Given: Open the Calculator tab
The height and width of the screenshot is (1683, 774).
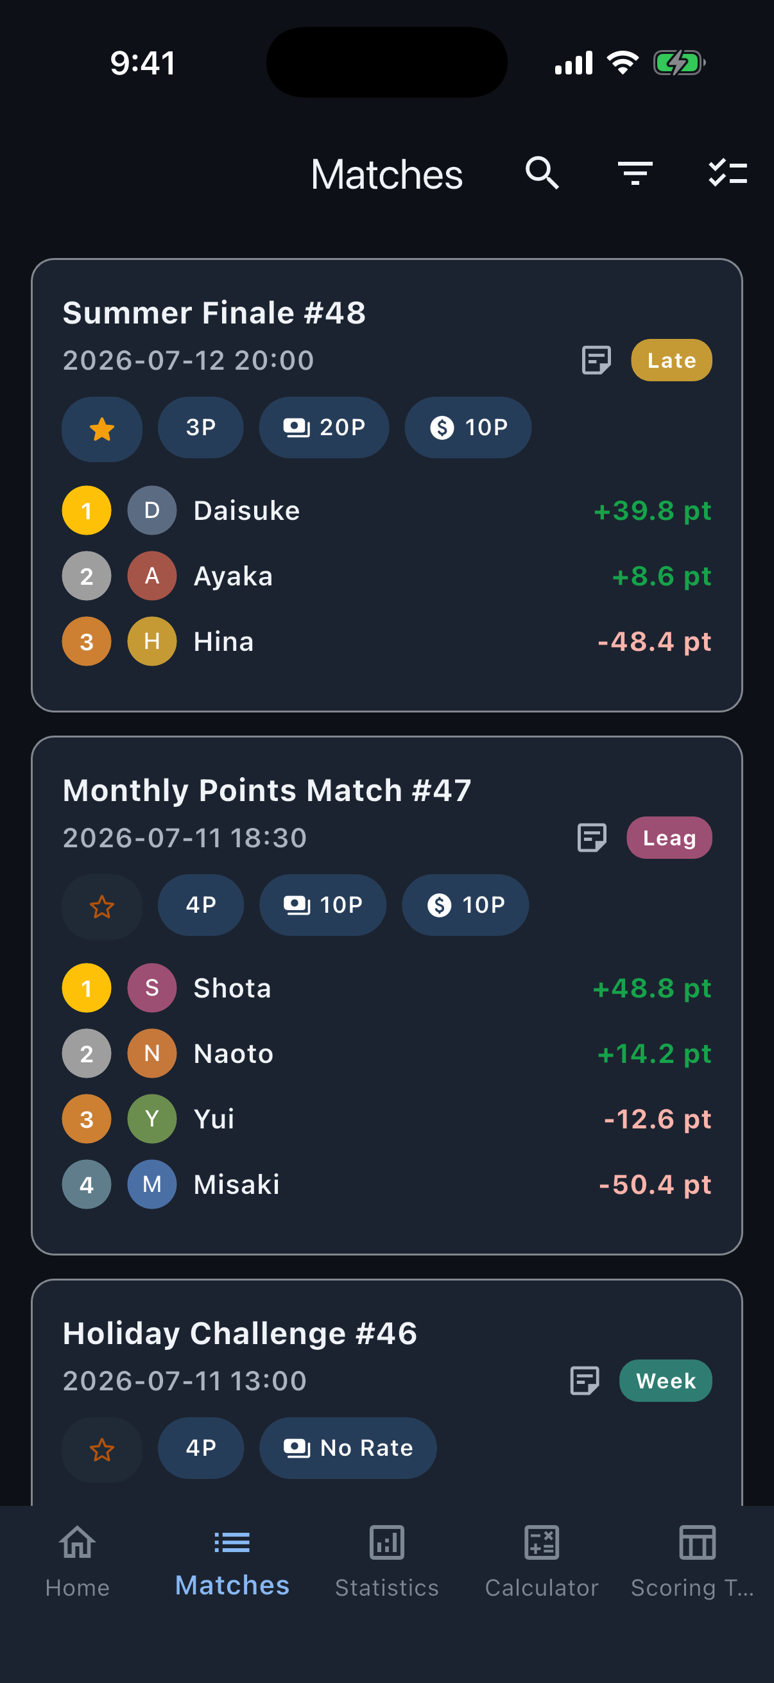Looking at the screenshot, I should [542, 1562].
